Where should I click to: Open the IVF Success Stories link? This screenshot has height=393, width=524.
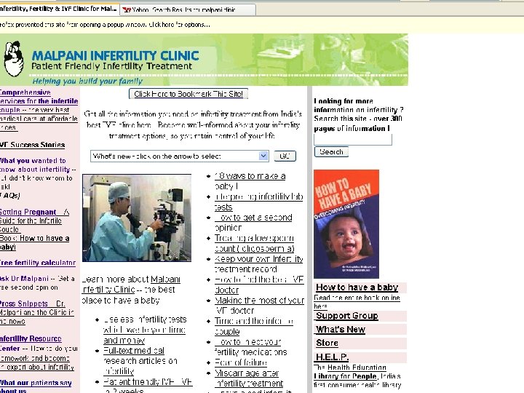tap(33, 145)
